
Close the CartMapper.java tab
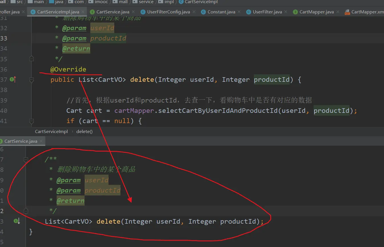coord(338,12)
